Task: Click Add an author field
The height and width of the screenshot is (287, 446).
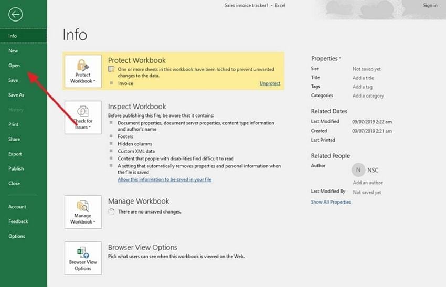Action: tap(368, 183)
